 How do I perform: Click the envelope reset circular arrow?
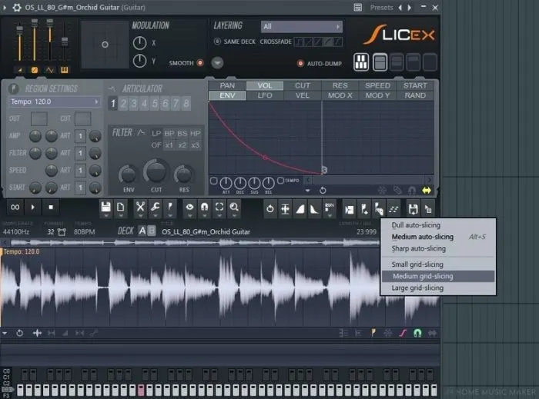pyautogui.click(x=323, y=191)
